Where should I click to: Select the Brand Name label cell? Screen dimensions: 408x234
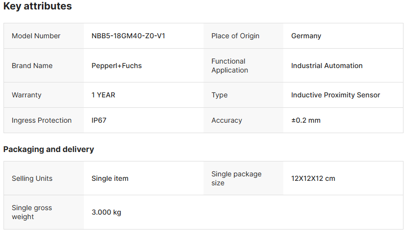pyautogui.click(x=32, y=66)
